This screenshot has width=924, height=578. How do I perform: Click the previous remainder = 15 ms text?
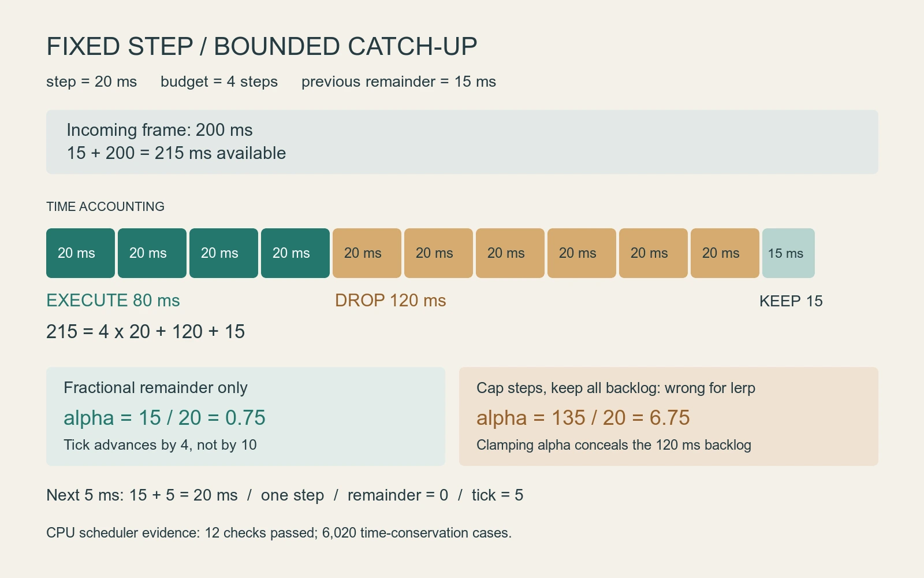click(398, 81)
